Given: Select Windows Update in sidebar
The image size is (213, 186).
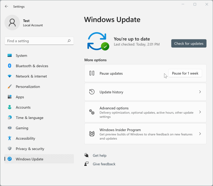Looking at the screenshot, I should [39, 159].
